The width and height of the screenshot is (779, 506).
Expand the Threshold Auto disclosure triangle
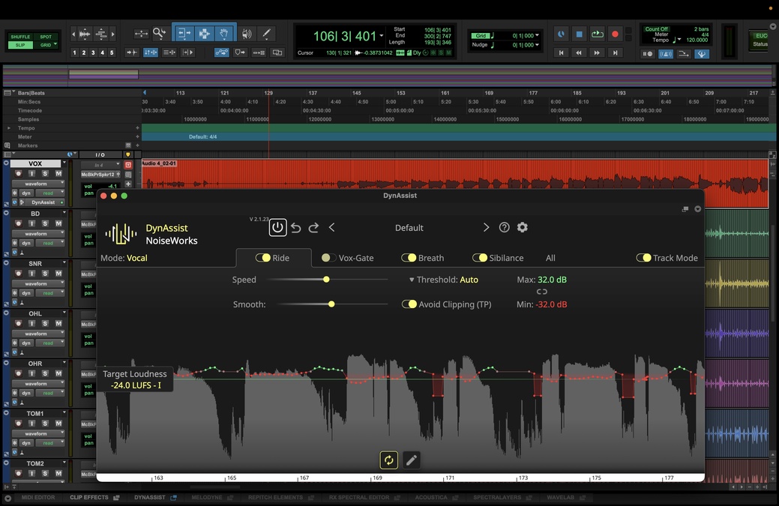coord(412,280)
